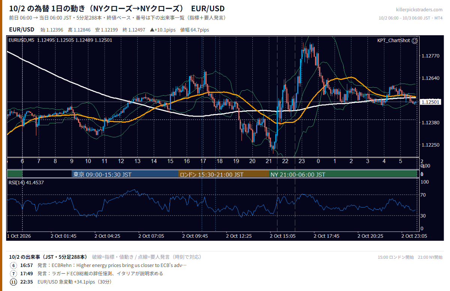Click the 21:00 NY開始 note

point(430,257)
